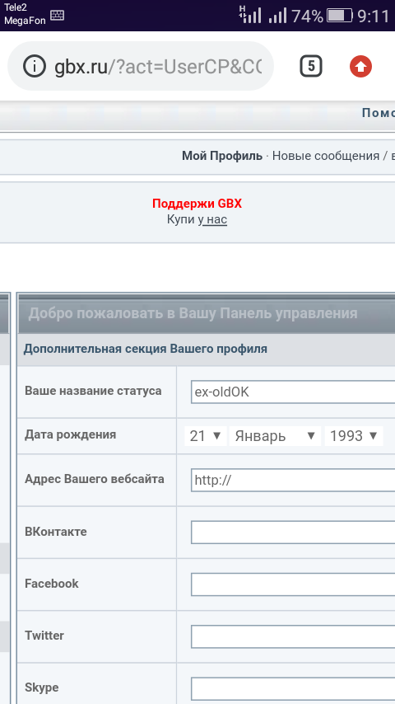This screenshot has height=704, width=395.
Task: Focus the ВКонтакте input field
Action: point(293,533)
